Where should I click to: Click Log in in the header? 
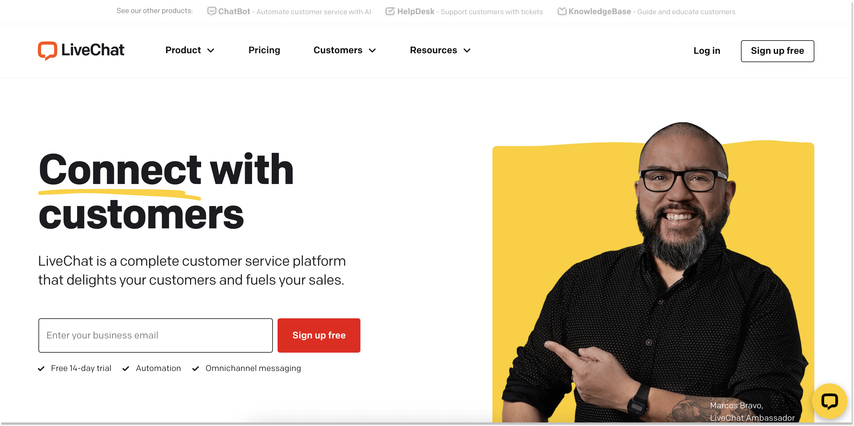point(707,51)
